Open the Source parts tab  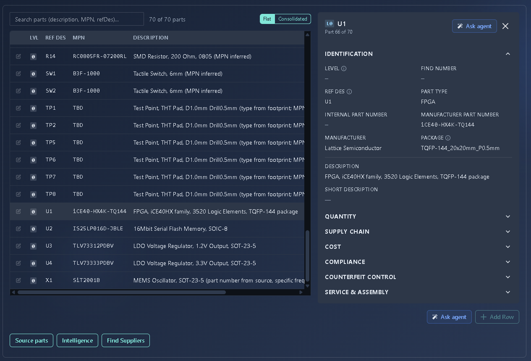pyautogui.click(x=31, y=340)
